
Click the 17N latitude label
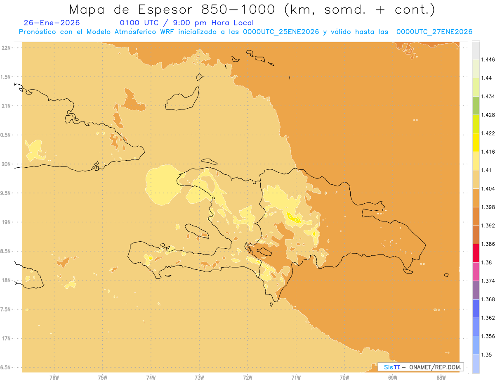[6, 339]
